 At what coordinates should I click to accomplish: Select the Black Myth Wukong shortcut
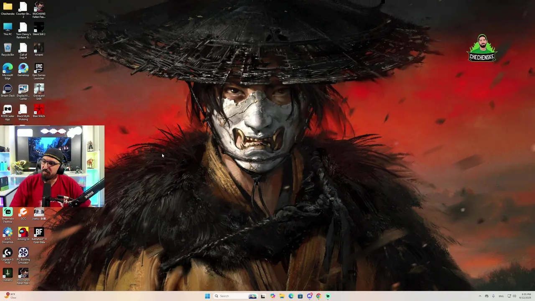pos(23,112)
